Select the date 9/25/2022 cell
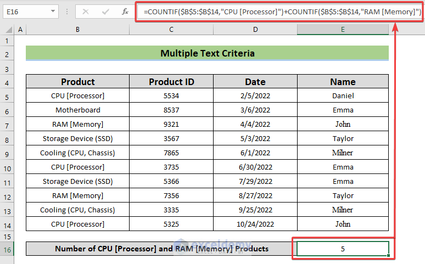This screenshot has height=264, width=425. (x=255, y=210)
